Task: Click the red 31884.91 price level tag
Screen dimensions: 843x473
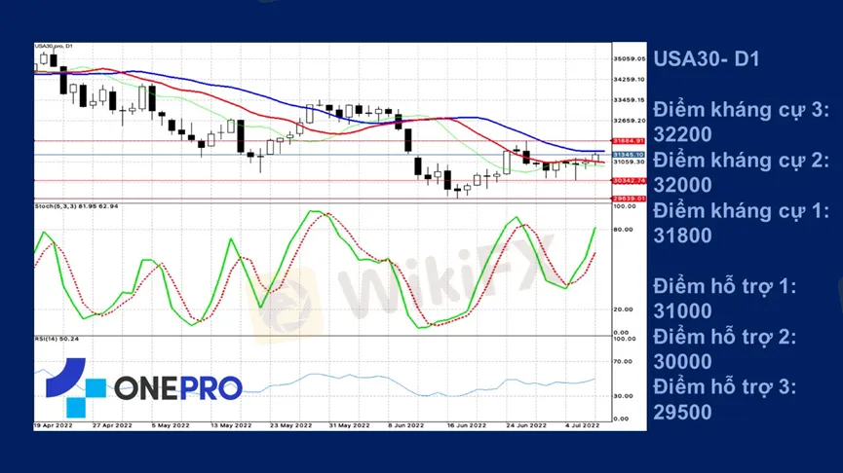Action: click(629, 141)
